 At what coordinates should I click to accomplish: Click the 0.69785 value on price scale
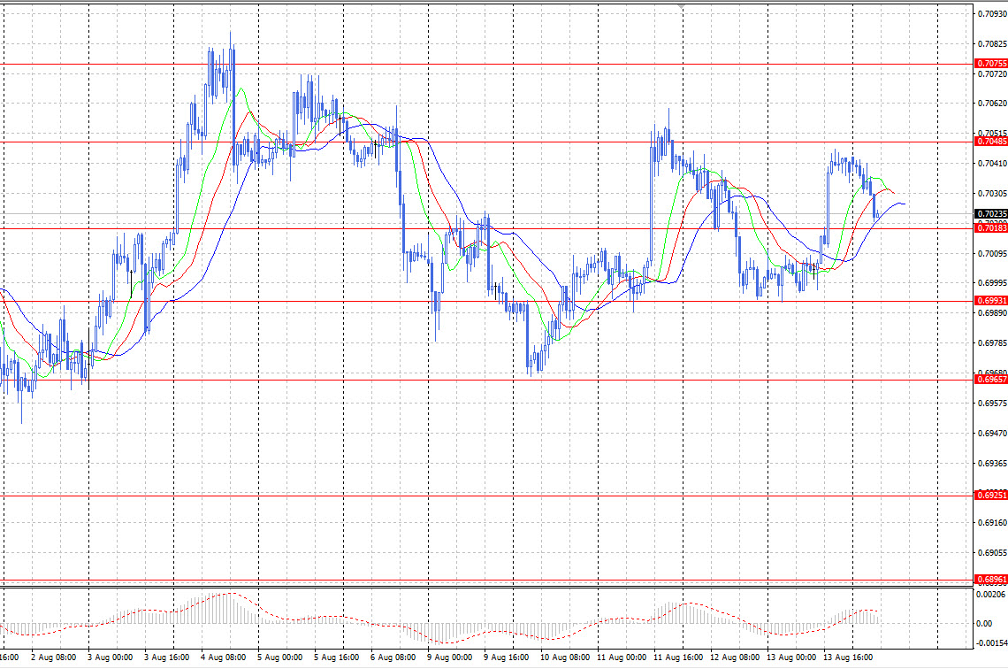[x=992, y=343]
